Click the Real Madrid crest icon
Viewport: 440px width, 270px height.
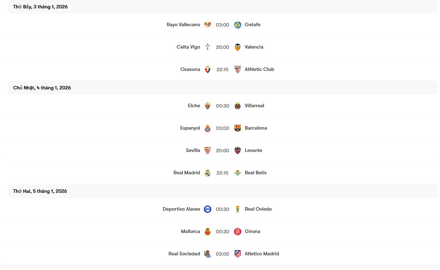pos(208,173)
